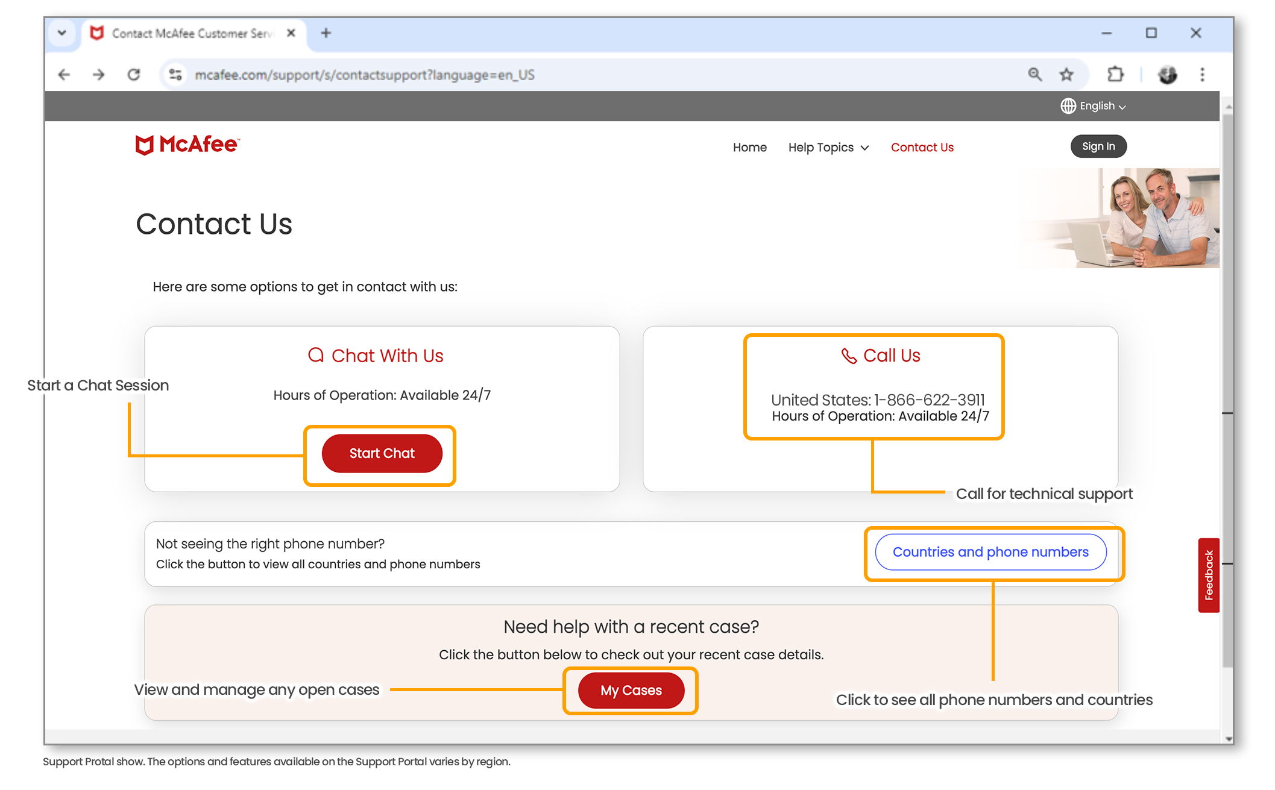Bookmark the page using the star icon

coord(1066,74)
